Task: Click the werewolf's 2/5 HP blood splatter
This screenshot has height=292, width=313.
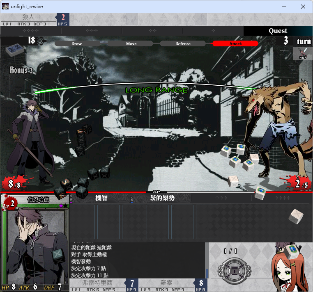Action: (x=298, y=183)
